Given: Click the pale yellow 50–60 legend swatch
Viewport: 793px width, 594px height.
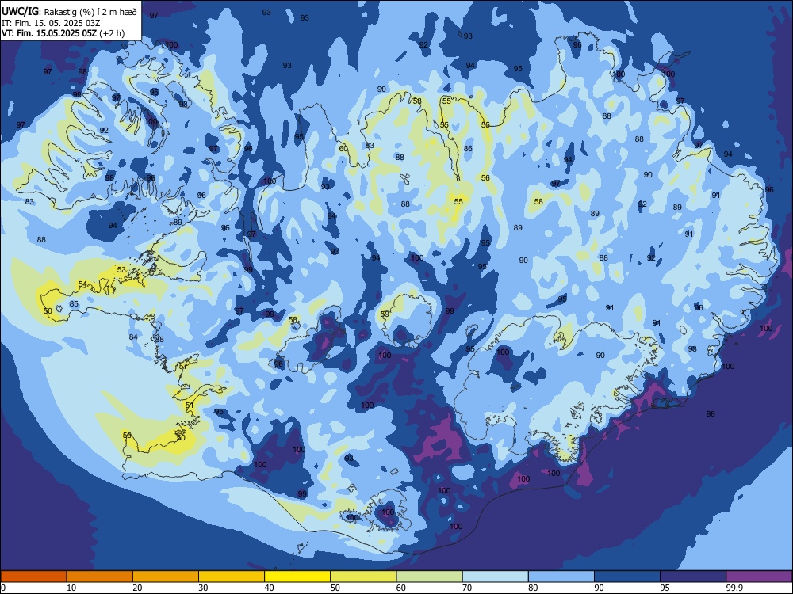Looking at the screenshot, I should pyautogui.click(x=363, y=577).
